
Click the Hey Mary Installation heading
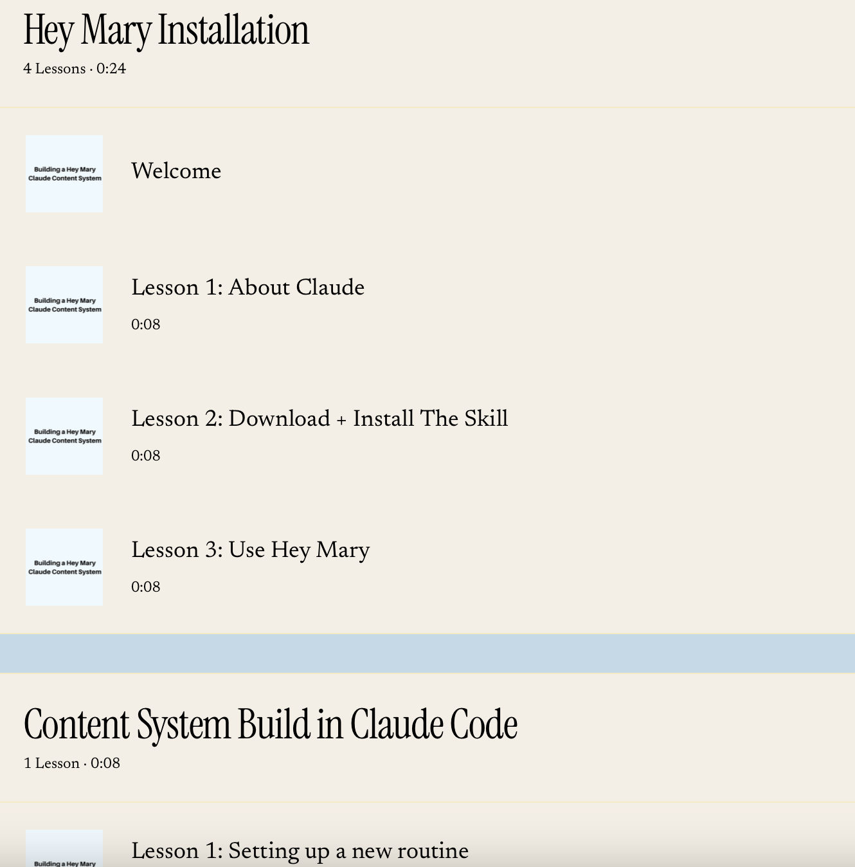[166, 31]
